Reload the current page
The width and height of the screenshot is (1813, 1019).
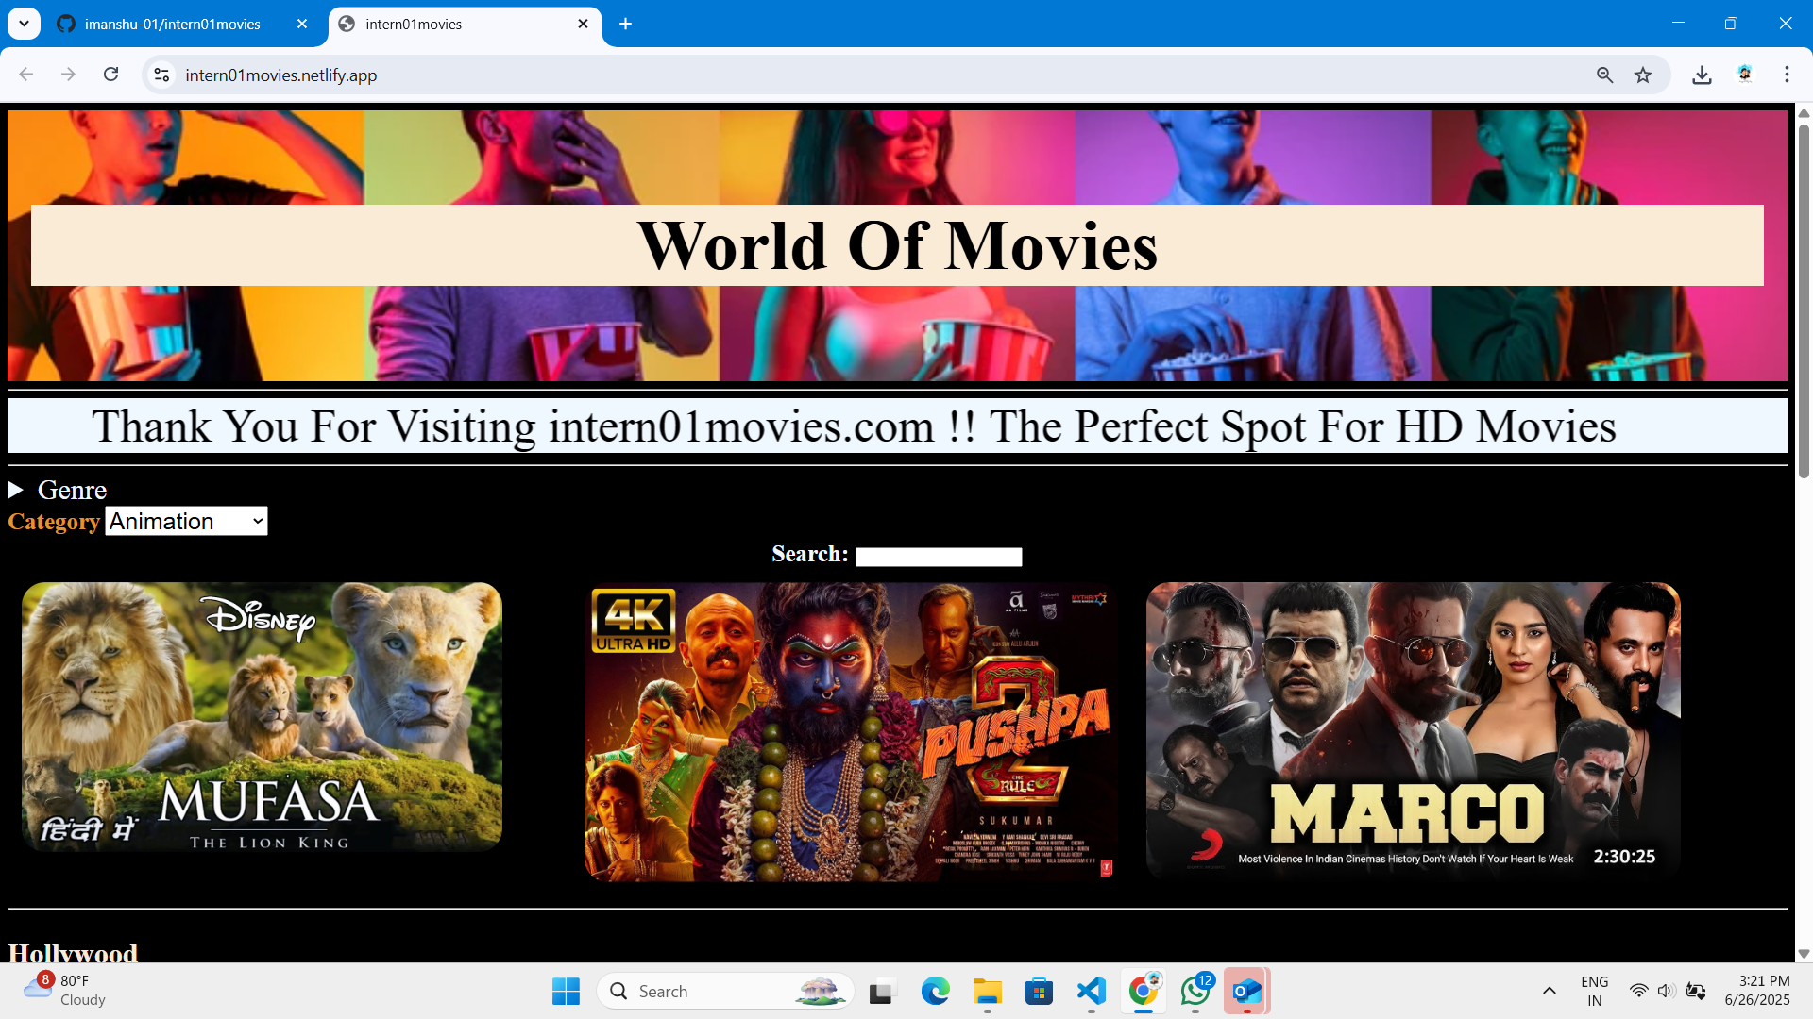point(110,75)
